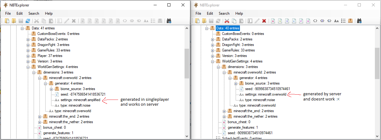Click Add Long Tag icon in right toolbar
381x140 pixels.
(x=294, y=21)
